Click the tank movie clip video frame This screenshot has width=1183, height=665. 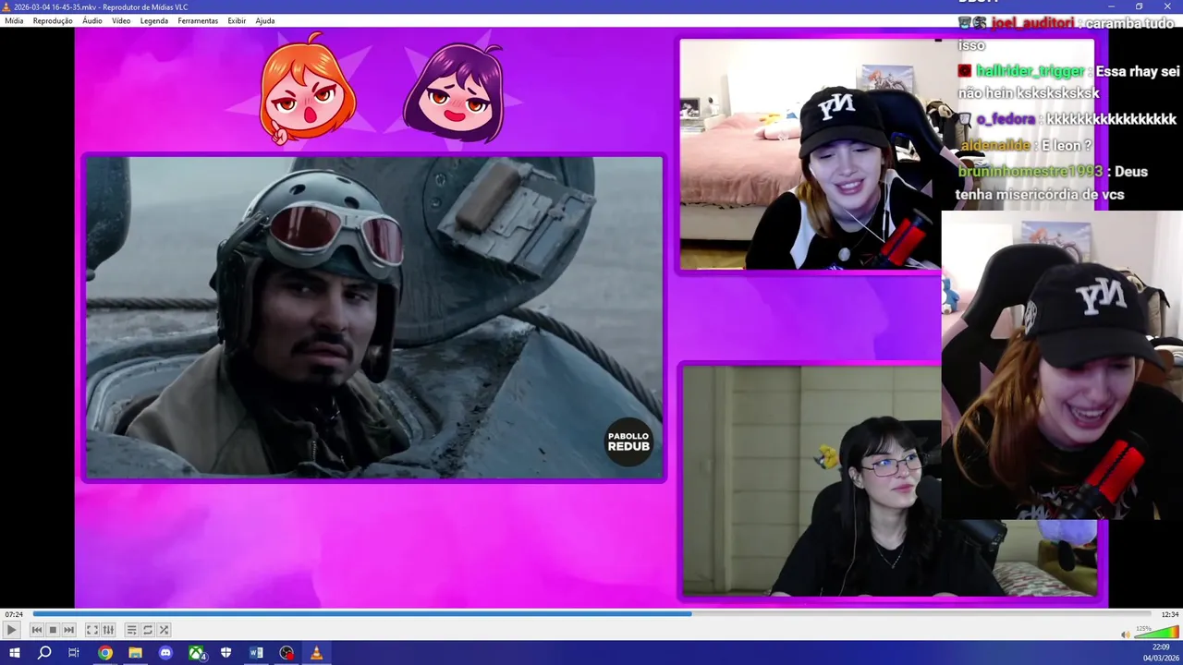[374, 318]
